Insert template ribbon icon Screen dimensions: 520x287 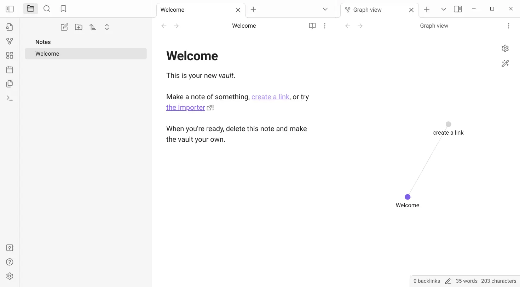tap(10, 84)
